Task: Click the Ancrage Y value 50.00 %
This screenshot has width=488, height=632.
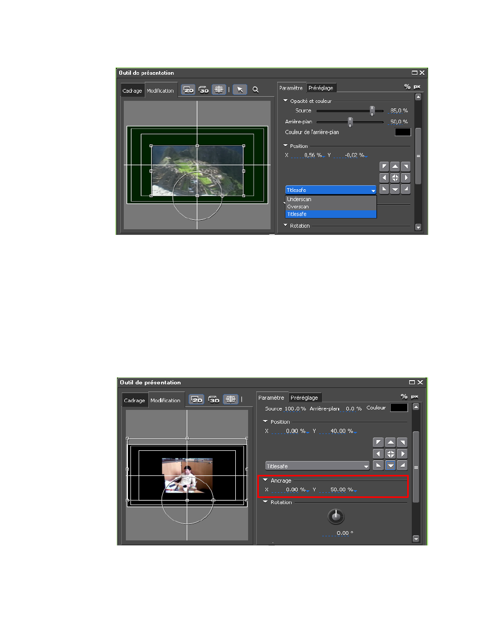Action: 341,490
